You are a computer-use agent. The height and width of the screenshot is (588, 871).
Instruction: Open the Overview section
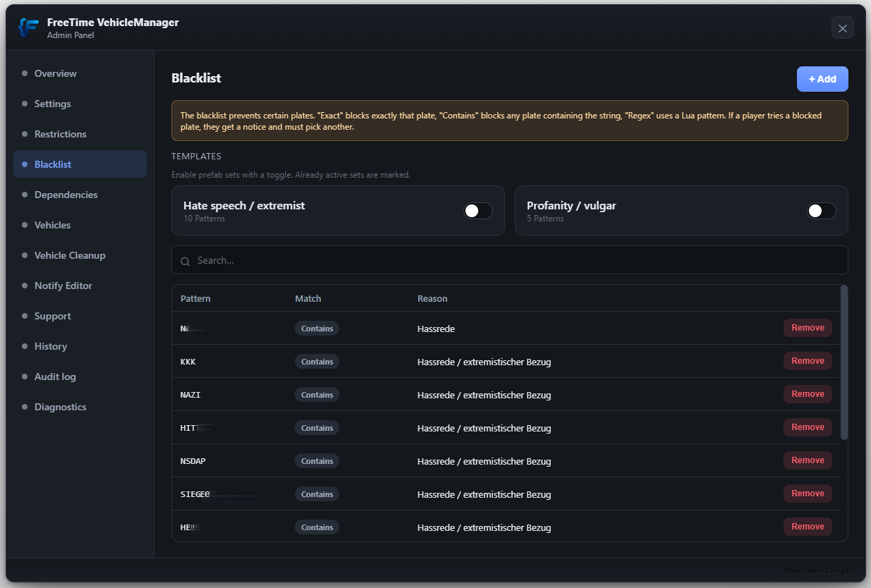pyautogui.click(x=80, y=73)
